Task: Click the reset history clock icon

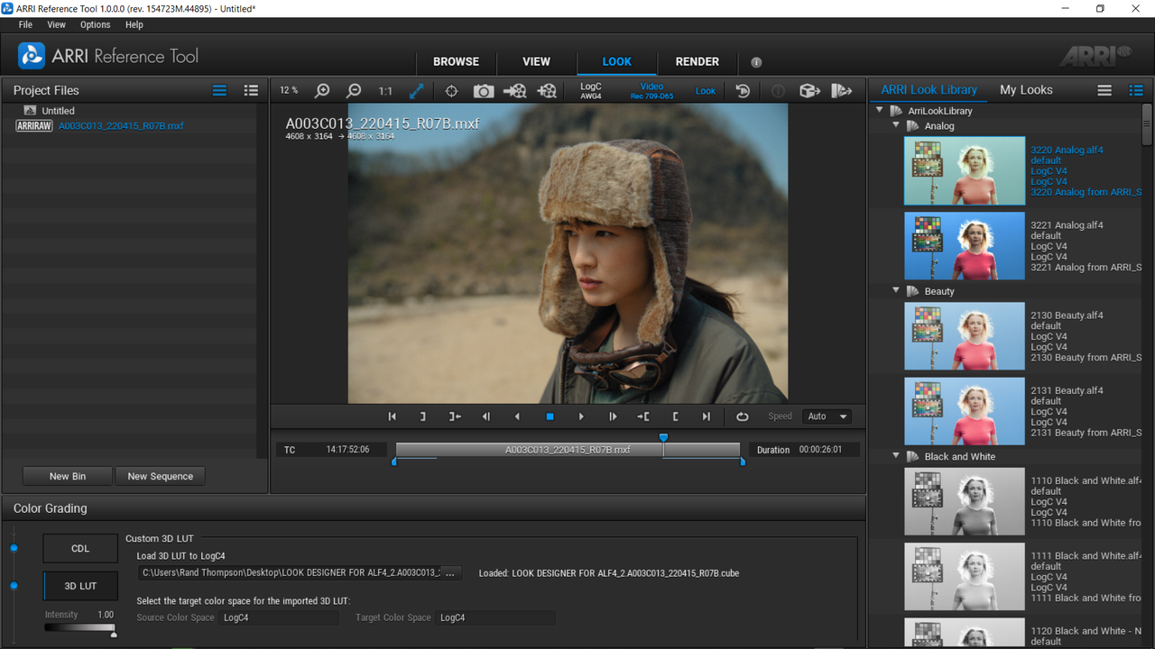Action: pos(743,91)
